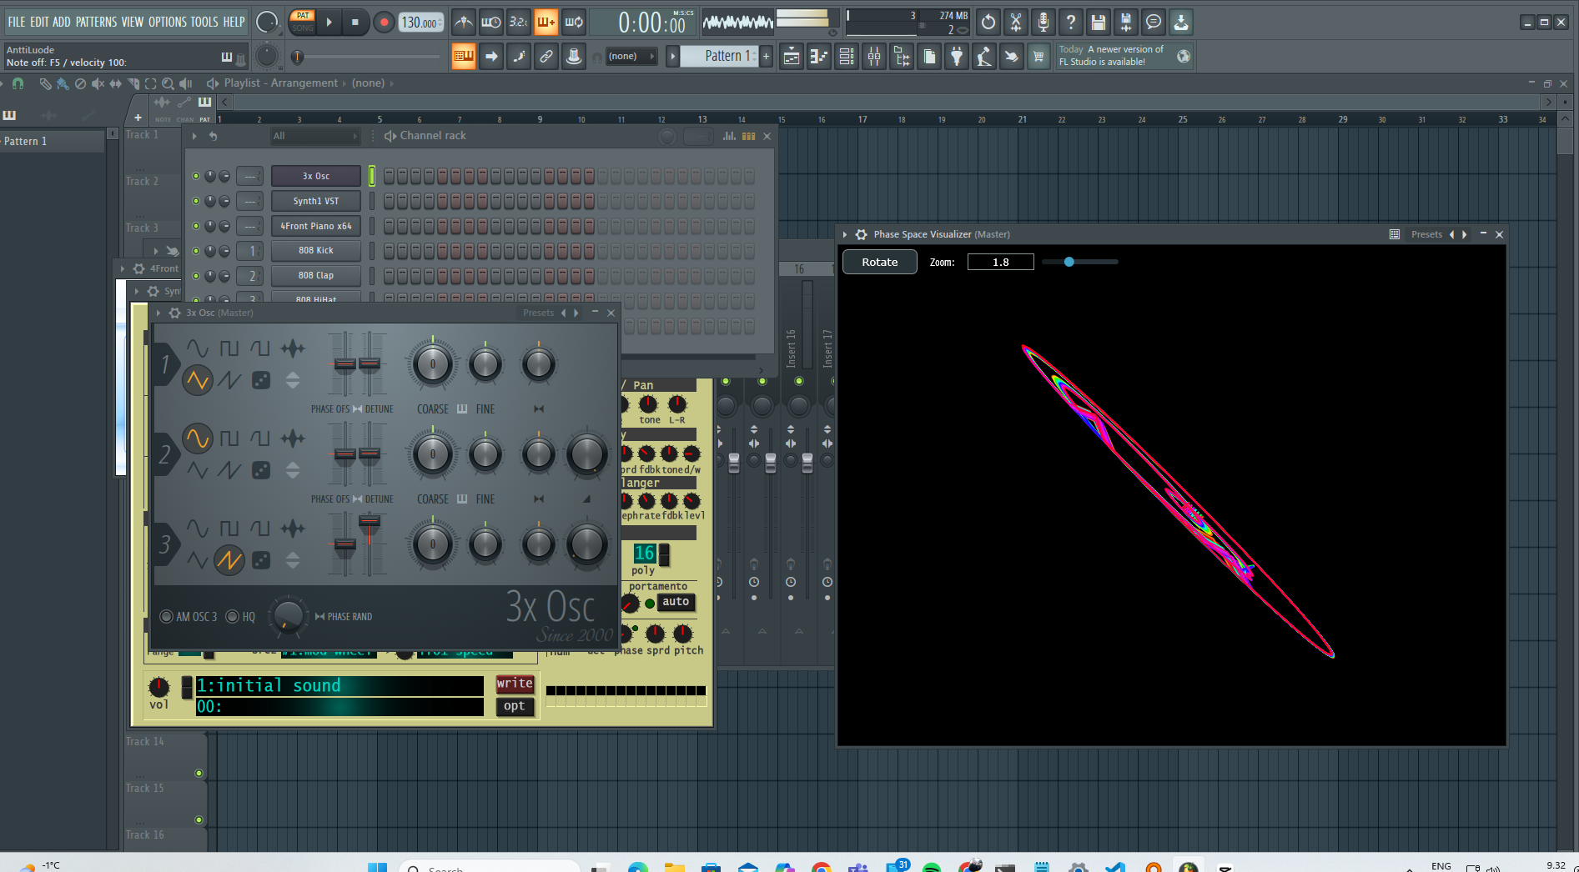Open the TOOLS menu
This screenshot has height=872, width=1579.
(204, 22)
